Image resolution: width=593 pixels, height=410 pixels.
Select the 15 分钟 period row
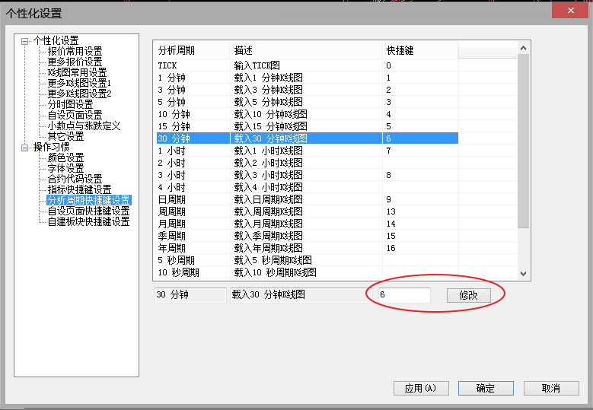tap(307, 126)
